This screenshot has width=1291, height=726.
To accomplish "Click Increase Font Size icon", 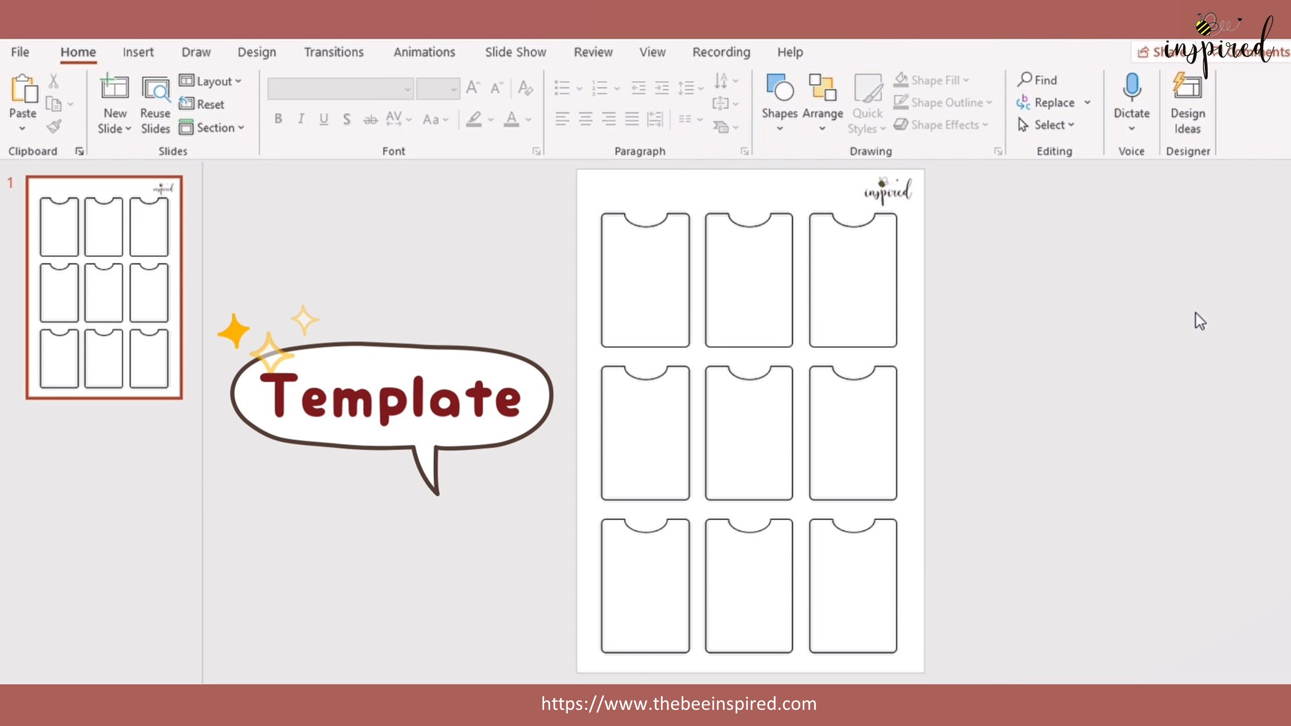I will (x=473, y=88).
